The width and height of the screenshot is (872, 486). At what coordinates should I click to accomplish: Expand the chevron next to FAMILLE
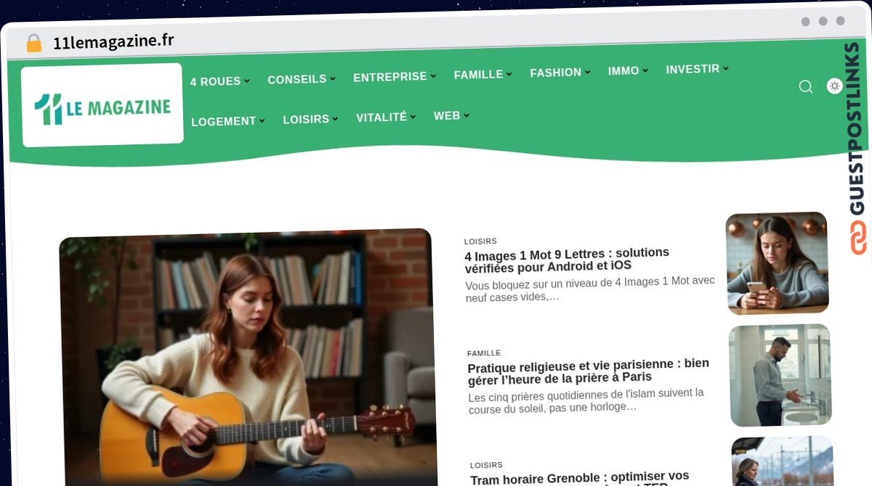(509, 73)
